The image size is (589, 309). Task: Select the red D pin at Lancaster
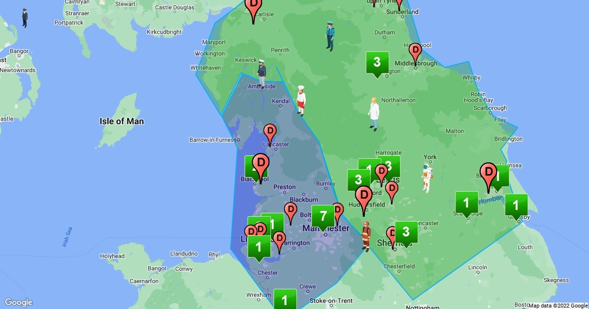270,132
